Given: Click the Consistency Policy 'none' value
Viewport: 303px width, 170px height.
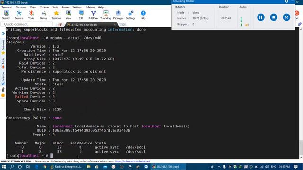Looking at the screenshot, I should 57,118.
